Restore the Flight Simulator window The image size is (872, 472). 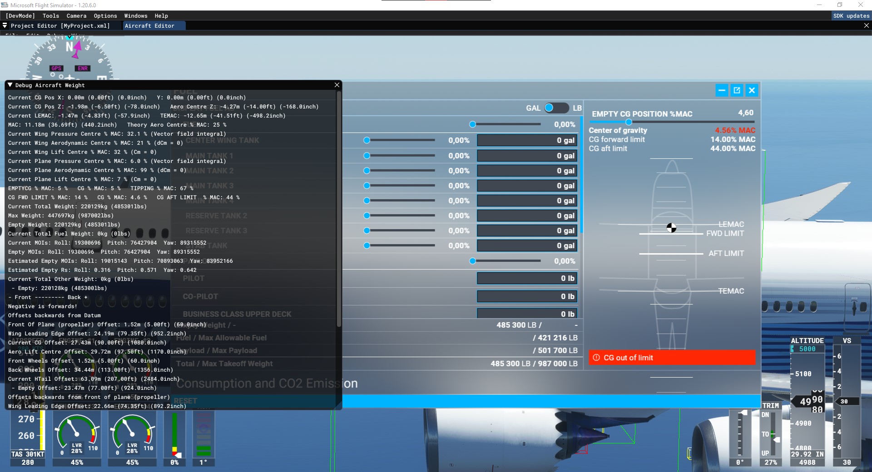tap(840, 5)
